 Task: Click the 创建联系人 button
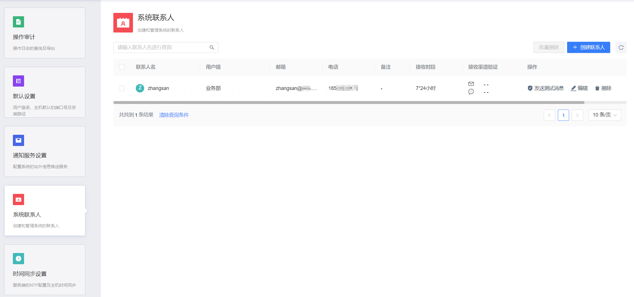pyautogui.click(x=588, y=47)
